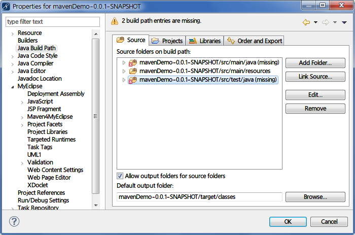
Task: Click the src/main/resources folder icon
Action: (x=133, y=71)
